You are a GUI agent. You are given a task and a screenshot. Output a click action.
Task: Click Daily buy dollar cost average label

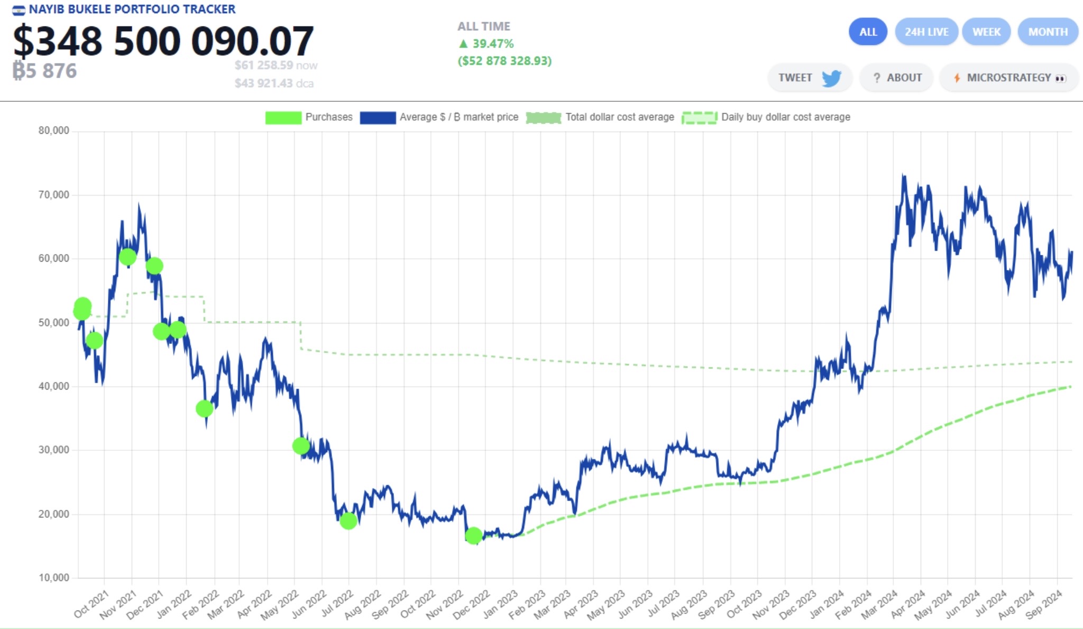[x=786, y=117]
